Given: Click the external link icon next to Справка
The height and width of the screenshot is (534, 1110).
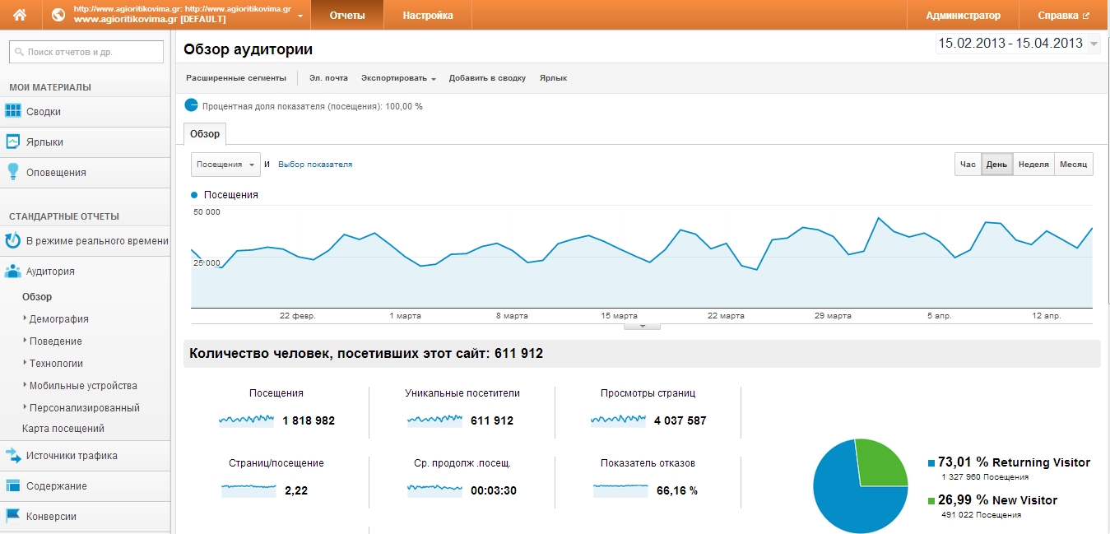Looking at the screenshot, I should pyautogui.click(x=1086, y=15).
